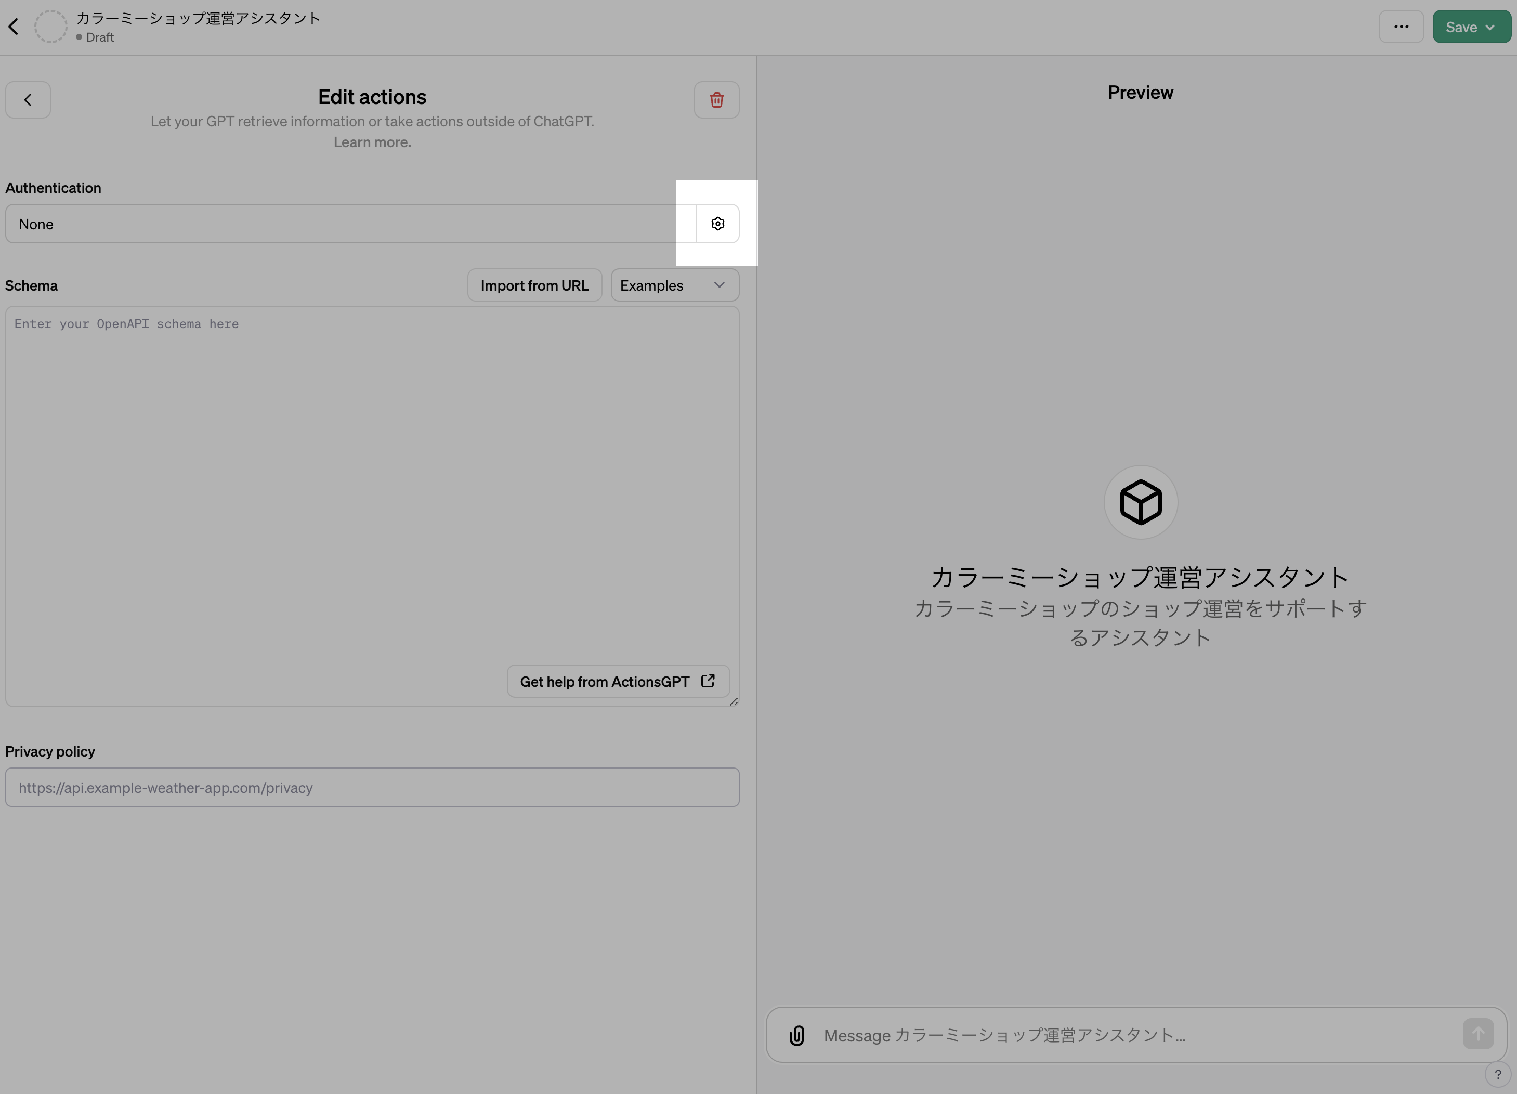Click the paperclip attachment icon in Preview
1517x1094 pixels.
(796, 1034)
